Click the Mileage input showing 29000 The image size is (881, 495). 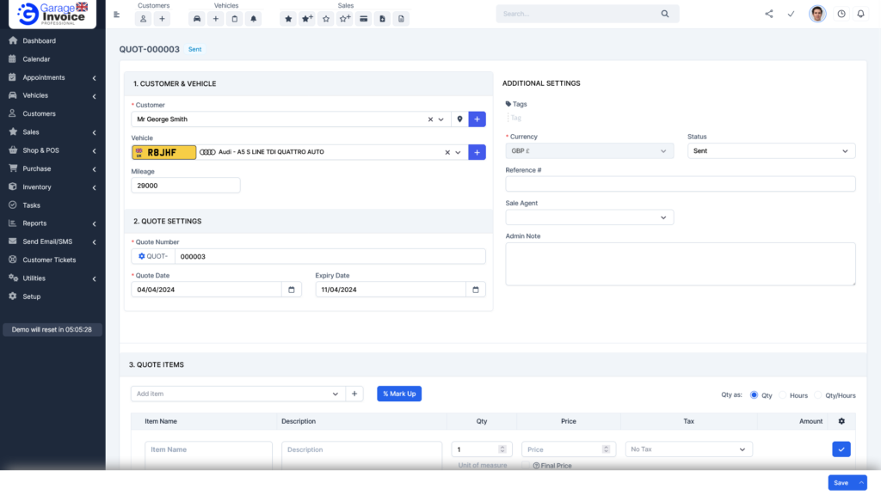185,185
